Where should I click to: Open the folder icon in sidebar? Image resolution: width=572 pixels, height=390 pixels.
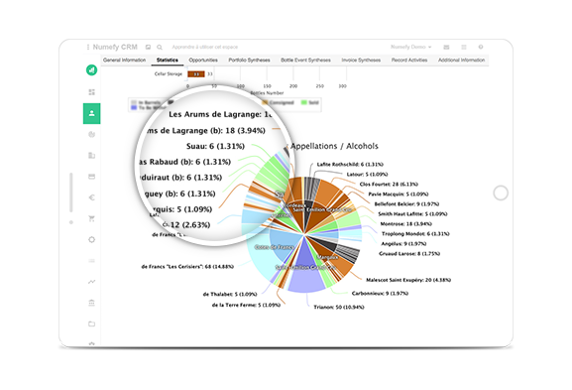(x=91, y=324)
